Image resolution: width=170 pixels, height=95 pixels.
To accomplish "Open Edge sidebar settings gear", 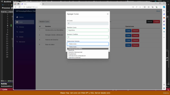I will click(164, 88).
